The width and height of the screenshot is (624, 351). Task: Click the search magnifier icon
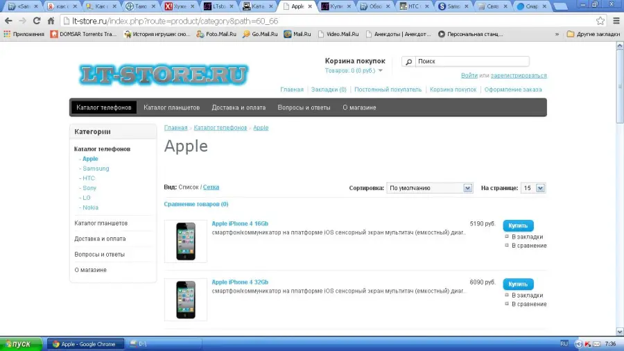[x=408, y=62]
